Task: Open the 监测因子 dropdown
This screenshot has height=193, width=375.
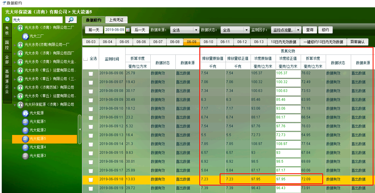Action: pos(286,30)
